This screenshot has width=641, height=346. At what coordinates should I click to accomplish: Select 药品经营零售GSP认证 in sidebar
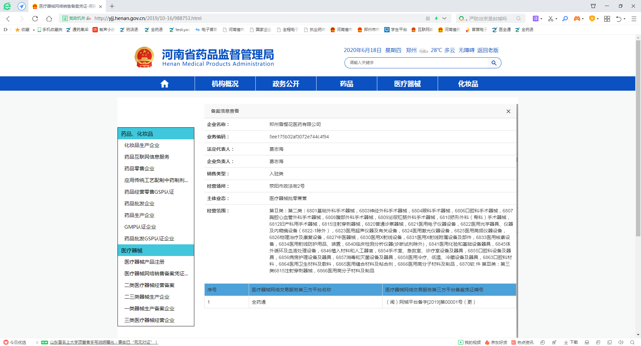click(x=149, y=192)
